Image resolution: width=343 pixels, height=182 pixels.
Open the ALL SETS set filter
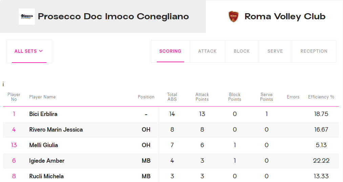[29, 51]
